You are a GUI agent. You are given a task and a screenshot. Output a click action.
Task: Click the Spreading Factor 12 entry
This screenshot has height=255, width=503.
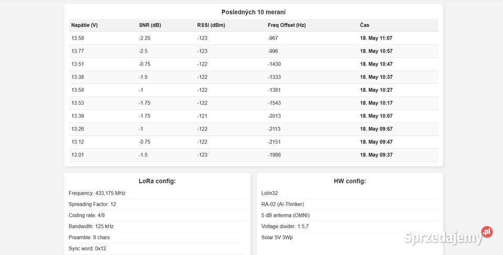click(x=92, y=204)
